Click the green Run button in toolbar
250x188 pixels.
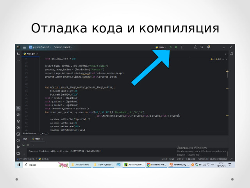(x=171, y=47)
